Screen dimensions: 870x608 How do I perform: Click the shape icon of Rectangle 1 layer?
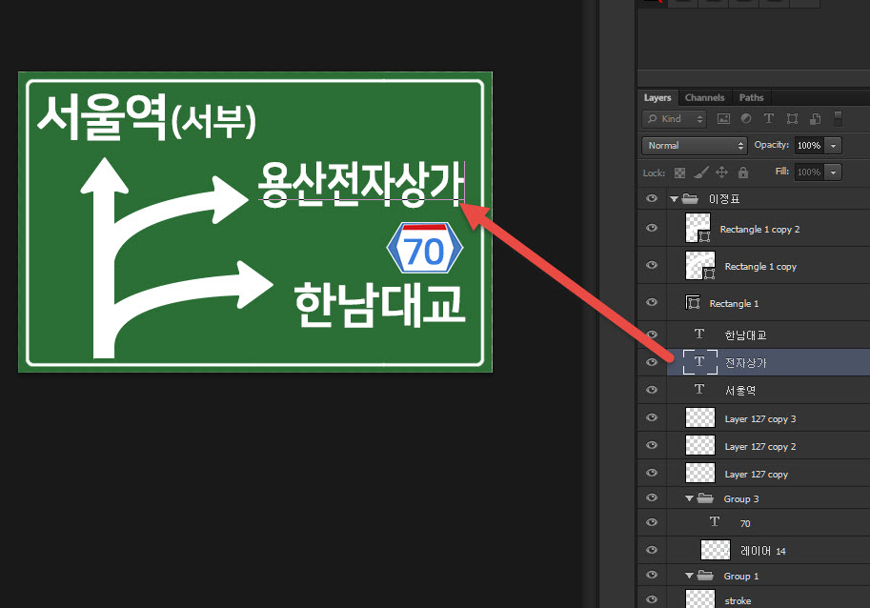tap(693, 302)
